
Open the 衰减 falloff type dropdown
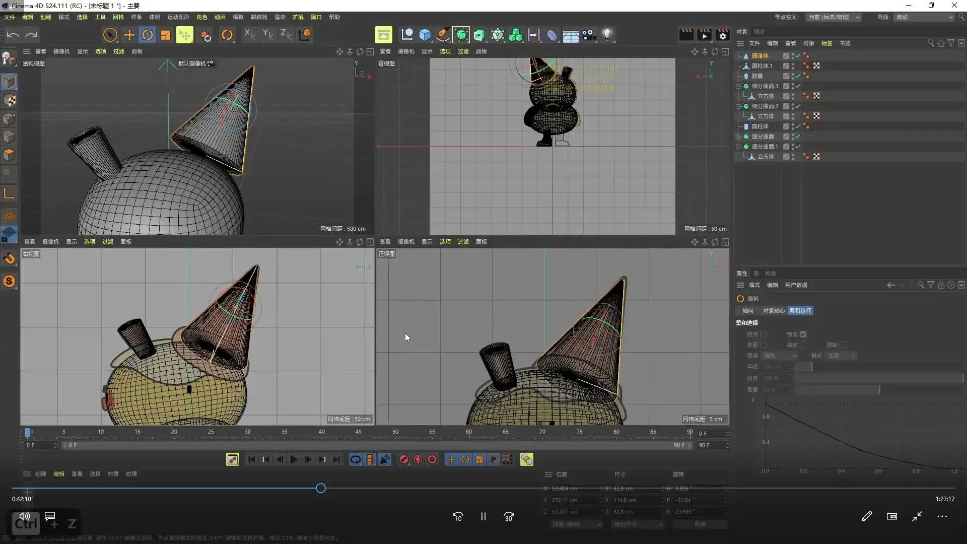[x=780, y=356]
